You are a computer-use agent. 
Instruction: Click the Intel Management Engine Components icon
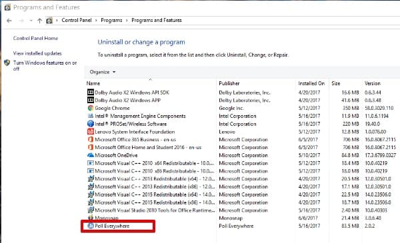(x=91, y=116)
